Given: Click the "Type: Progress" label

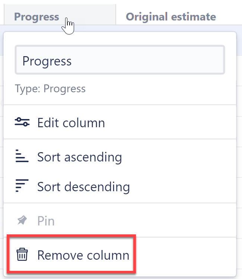Looking at the screenshot, I should [x=50, y=89].
